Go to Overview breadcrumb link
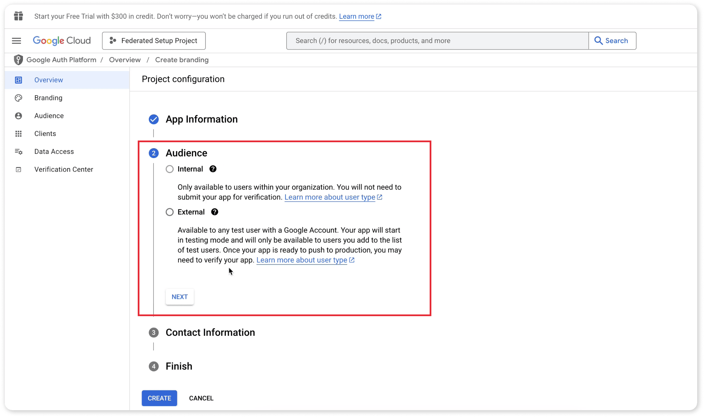 [x=125, y=60]
